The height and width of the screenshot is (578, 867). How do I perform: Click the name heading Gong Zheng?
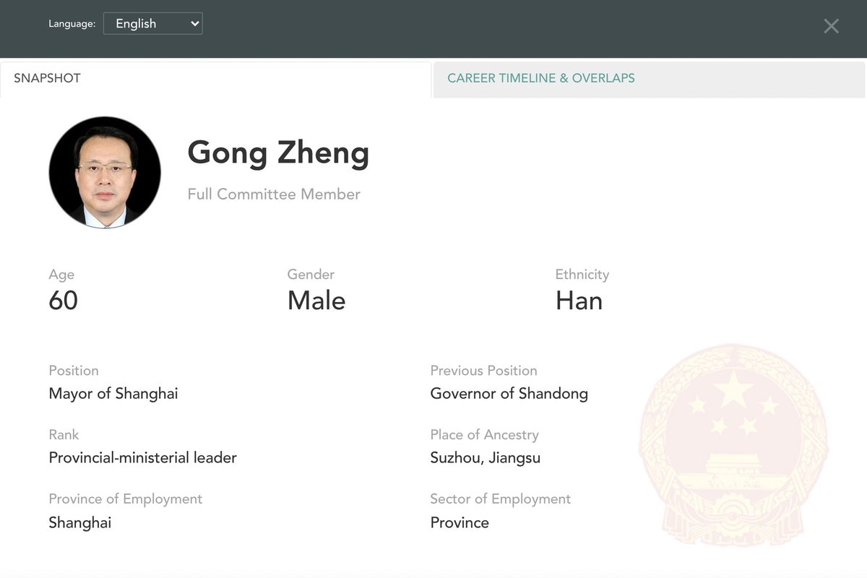pos(278,153)
